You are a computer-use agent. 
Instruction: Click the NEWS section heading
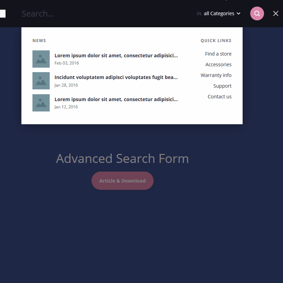coord(39,40)
